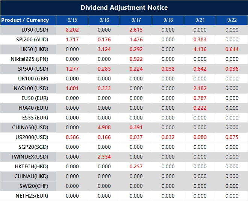Click the 9/22 date column header

click(232, 20)
